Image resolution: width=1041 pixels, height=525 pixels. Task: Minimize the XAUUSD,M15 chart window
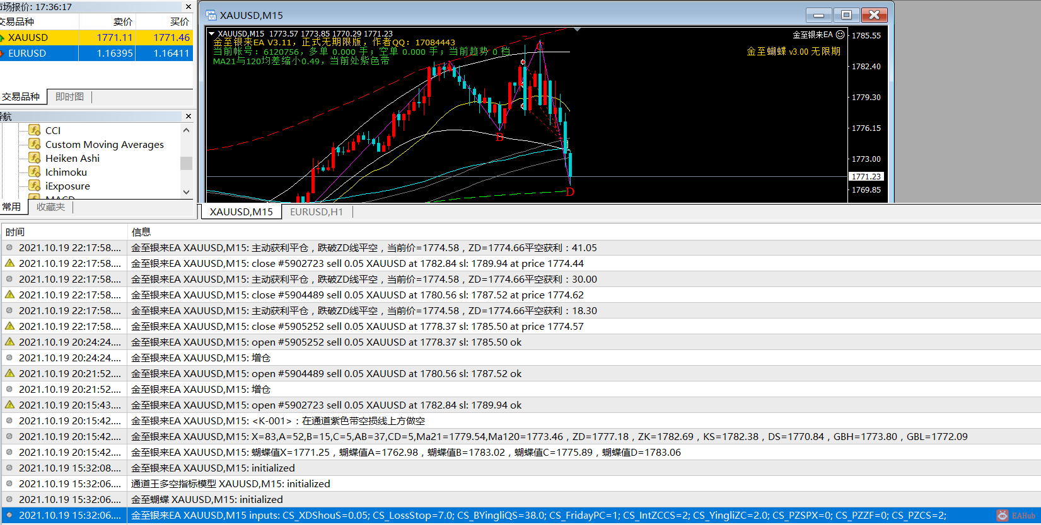point(818,15)
